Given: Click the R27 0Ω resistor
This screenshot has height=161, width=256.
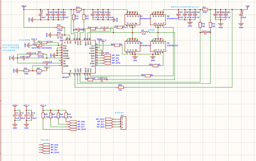Looking at the screenshot, I should coord(148,76).
